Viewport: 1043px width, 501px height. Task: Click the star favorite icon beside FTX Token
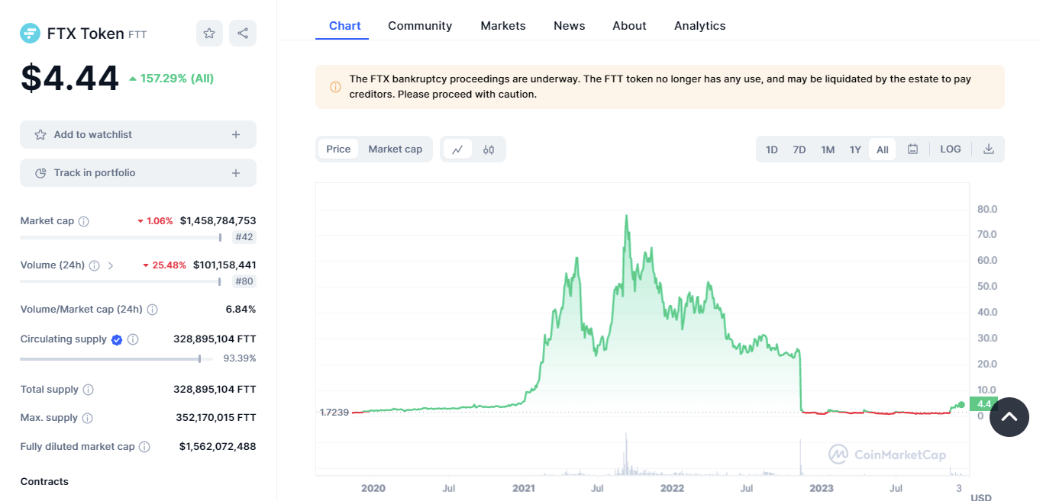point(209,34)
